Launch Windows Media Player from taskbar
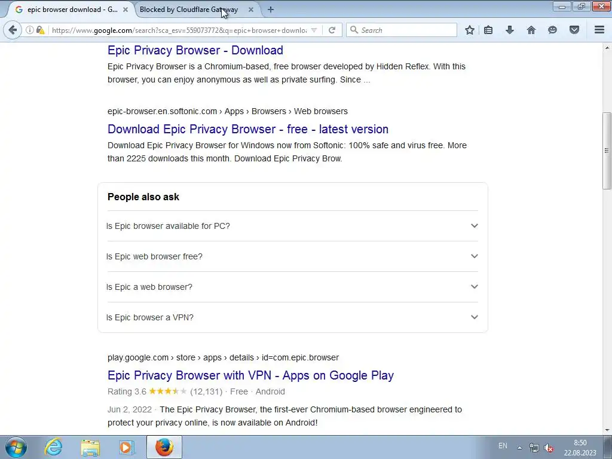 [127, 447]
